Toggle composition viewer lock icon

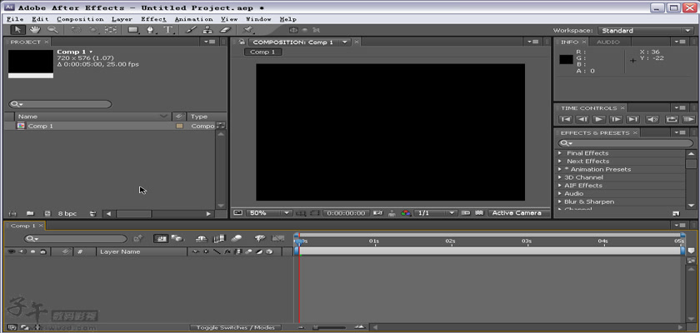[242, 42]
